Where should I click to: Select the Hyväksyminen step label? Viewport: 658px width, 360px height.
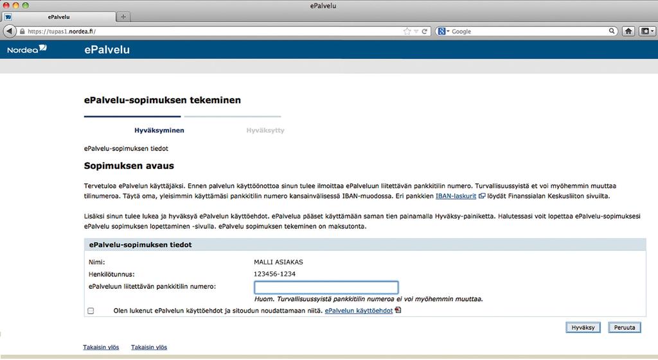coord(159,130)
